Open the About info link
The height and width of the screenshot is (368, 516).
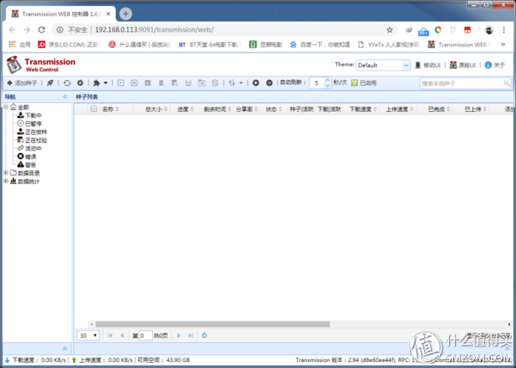tap(495, 65)
